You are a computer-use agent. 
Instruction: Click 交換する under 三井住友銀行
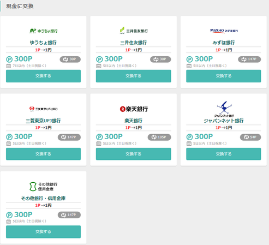(x=134, y=76)
